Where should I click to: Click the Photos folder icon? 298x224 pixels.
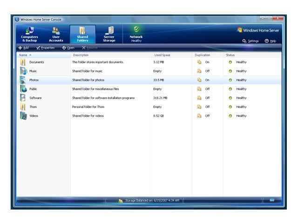point(23,80)
